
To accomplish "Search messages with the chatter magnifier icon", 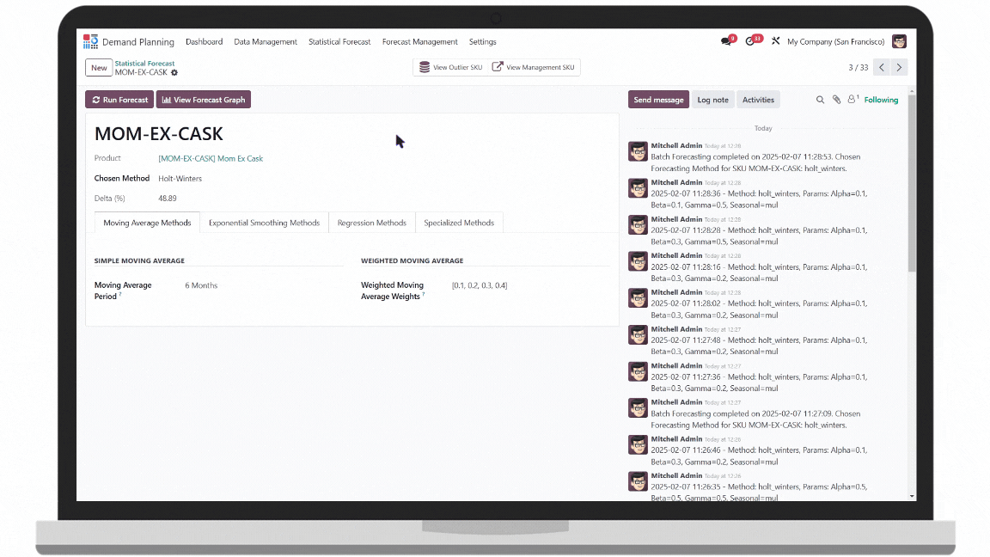I will click(x=820, y=100).
